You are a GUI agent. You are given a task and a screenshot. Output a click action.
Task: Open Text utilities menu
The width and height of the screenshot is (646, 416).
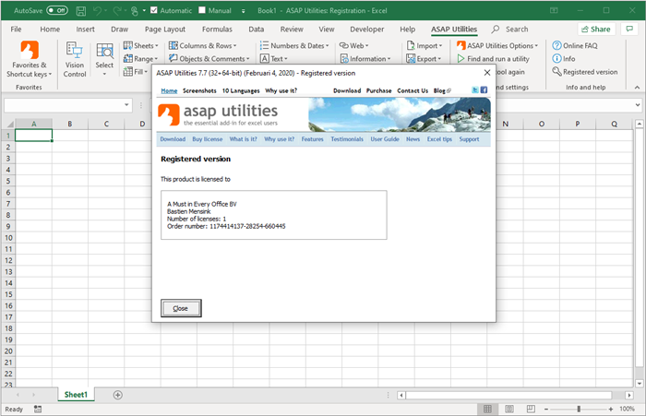click(x=273, y=59)
